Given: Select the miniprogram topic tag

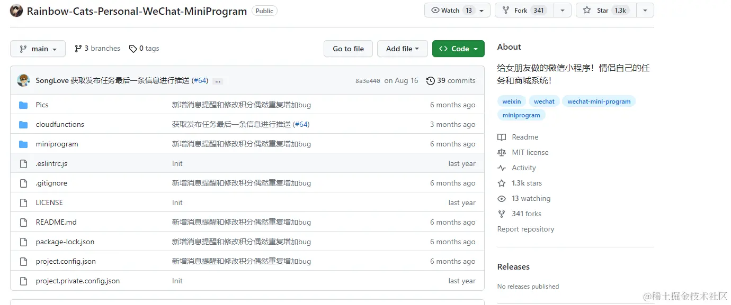Looking at the screenshot, I should tap(521, 115).
